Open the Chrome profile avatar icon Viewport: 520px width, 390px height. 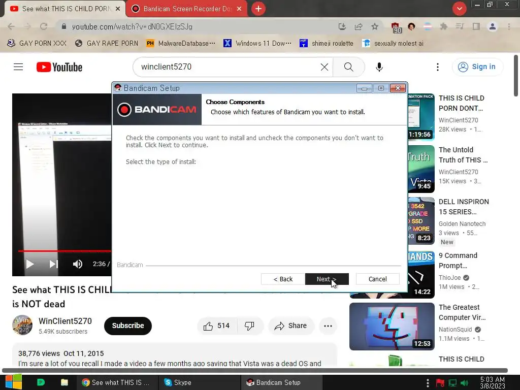493,26
